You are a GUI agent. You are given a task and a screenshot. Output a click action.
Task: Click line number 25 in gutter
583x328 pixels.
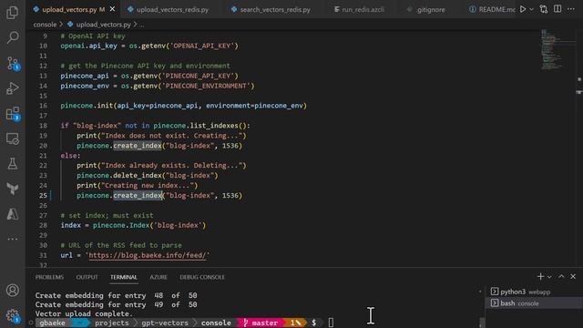(43, 195)
